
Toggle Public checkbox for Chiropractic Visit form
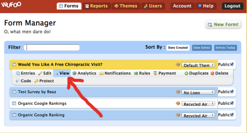(232, 64)
